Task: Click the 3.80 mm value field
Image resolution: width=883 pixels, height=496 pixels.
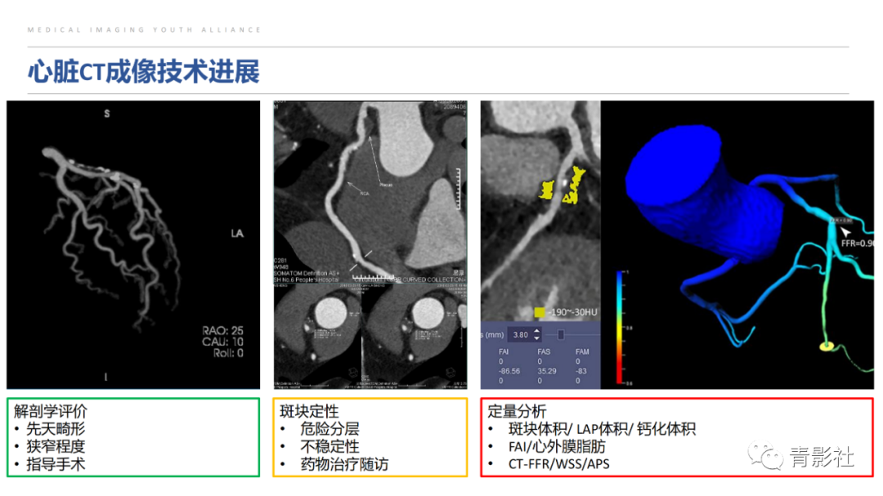Action: (x=520, y=334)
